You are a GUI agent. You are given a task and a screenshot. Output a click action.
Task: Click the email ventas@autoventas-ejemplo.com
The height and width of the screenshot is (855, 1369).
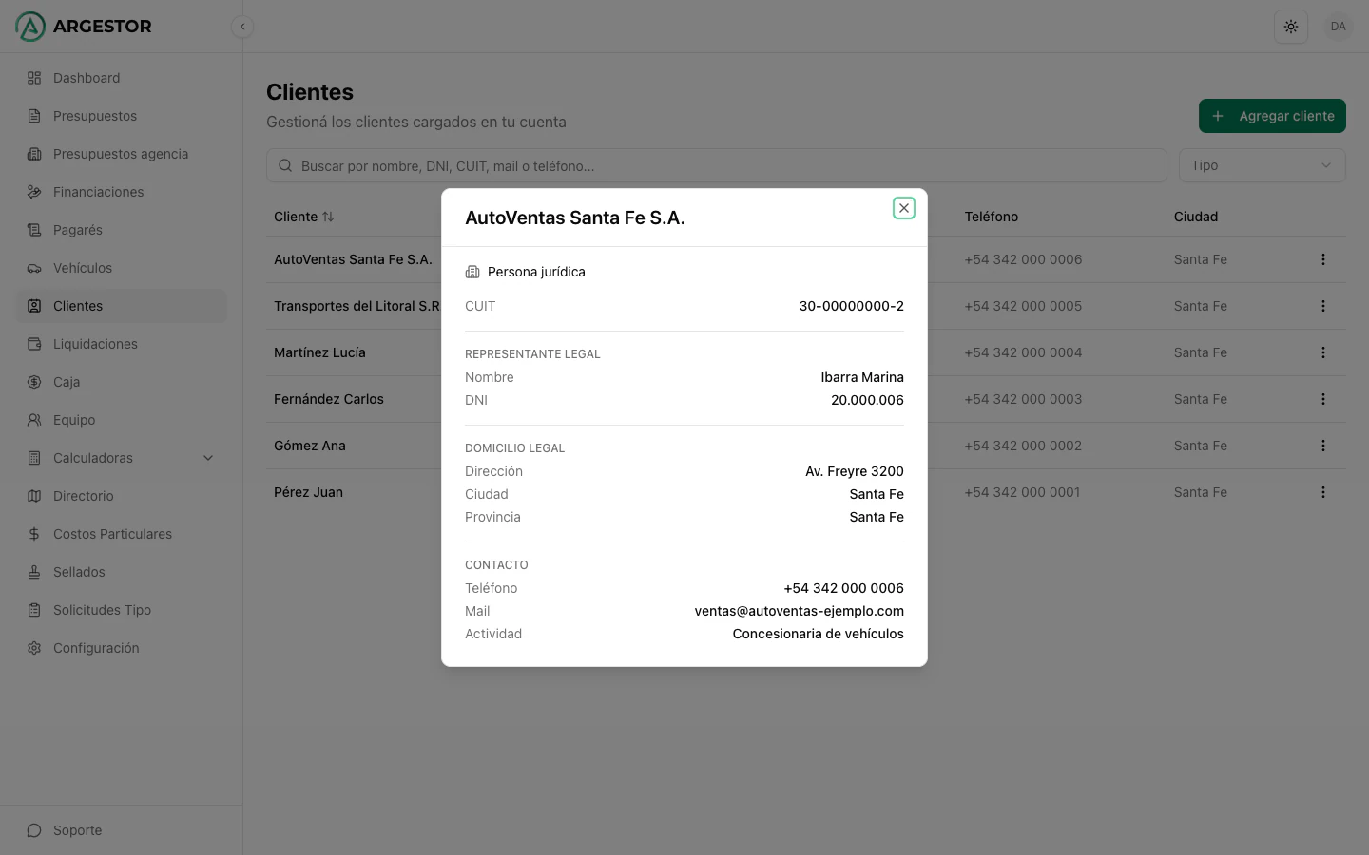coord(799,611)
